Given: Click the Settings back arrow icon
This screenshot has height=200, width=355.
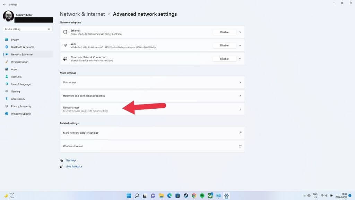Looking at the screenshot, I should coord(4,5).
